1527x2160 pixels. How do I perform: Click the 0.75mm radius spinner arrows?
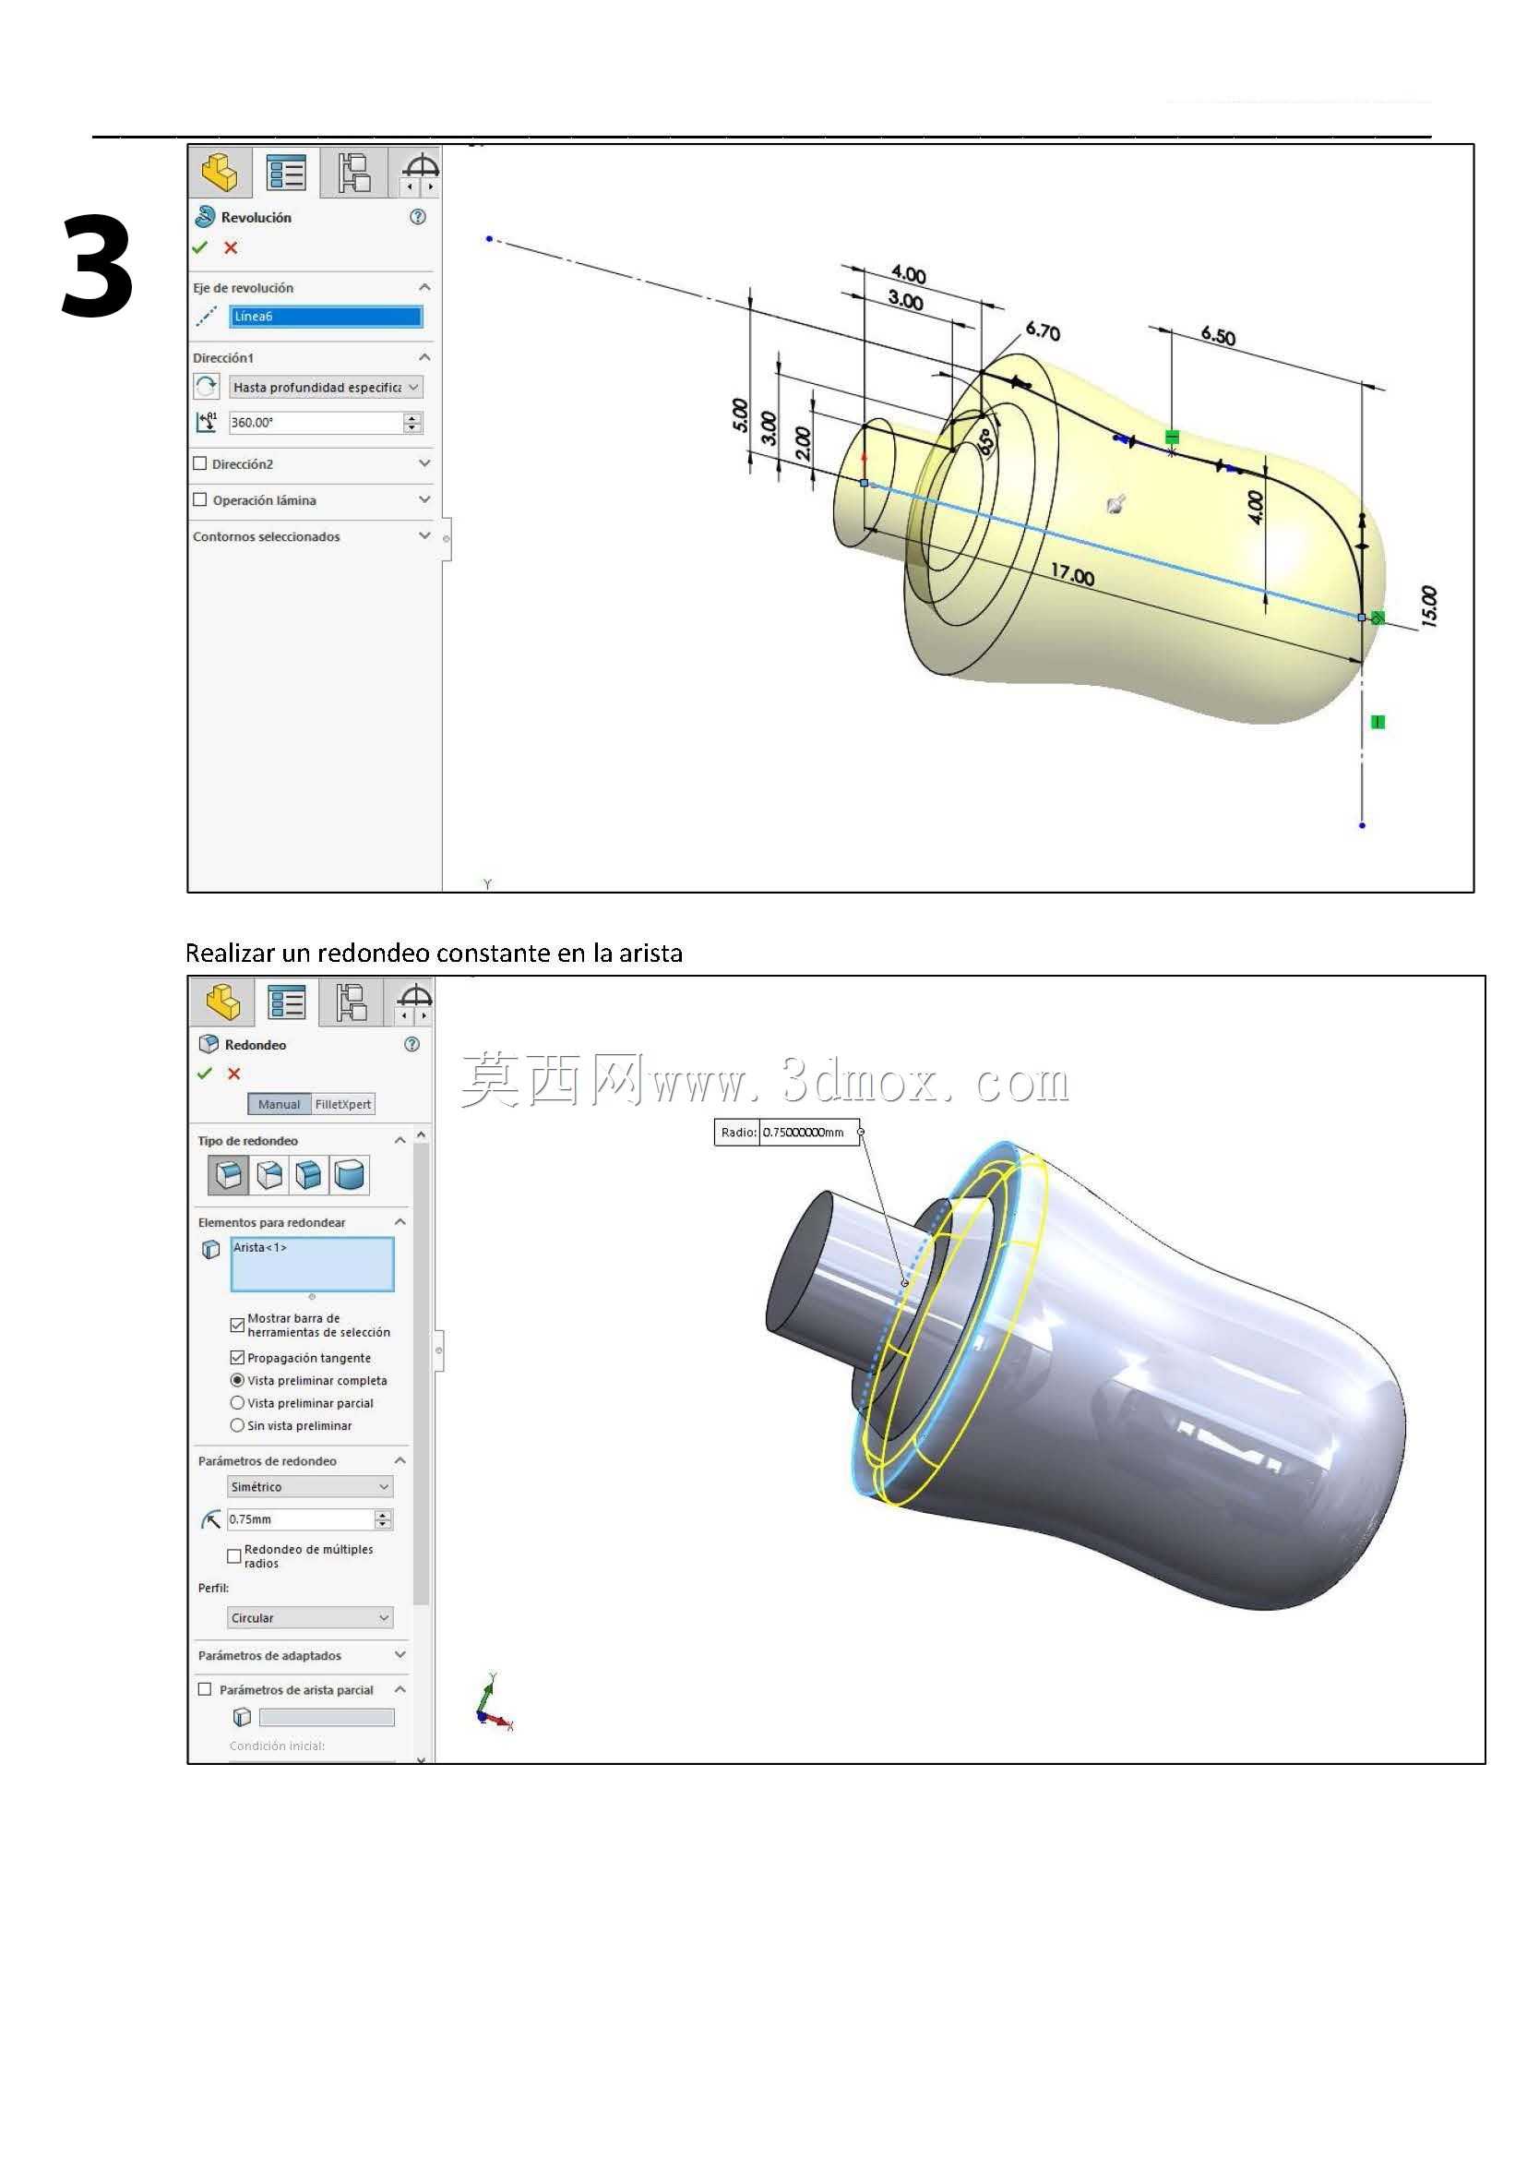pos(384,1519)
